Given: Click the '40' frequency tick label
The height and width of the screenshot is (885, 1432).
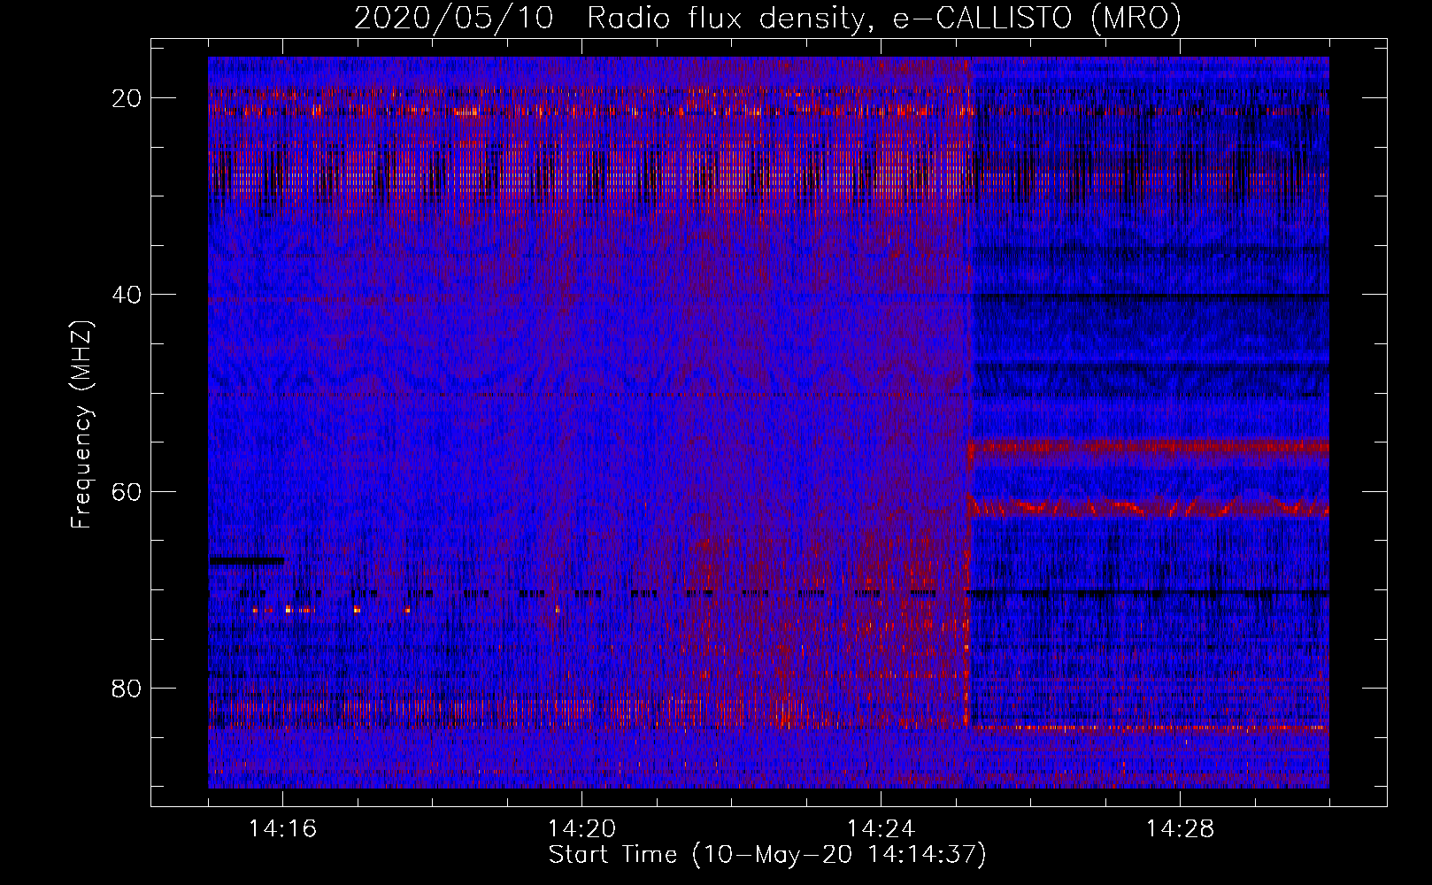Looking at the screenshot, I should click(127, 295).
